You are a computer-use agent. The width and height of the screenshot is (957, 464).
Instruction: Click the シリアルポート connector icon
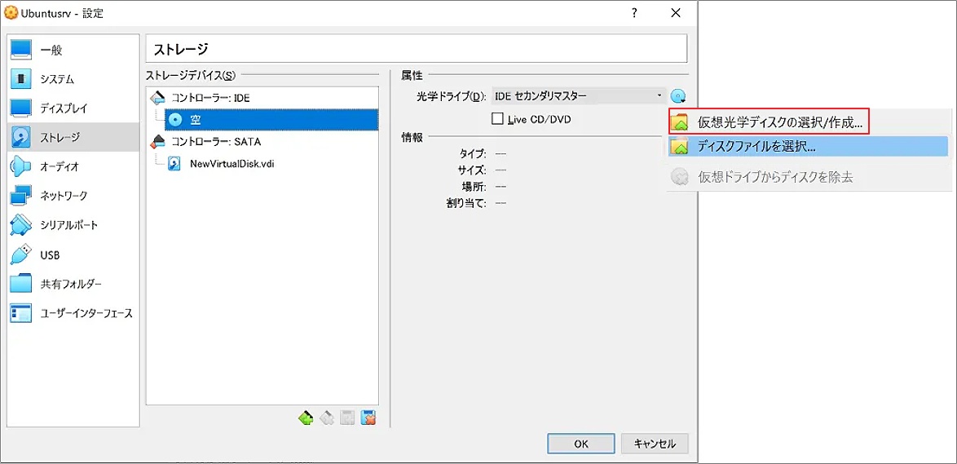(20, 225)
